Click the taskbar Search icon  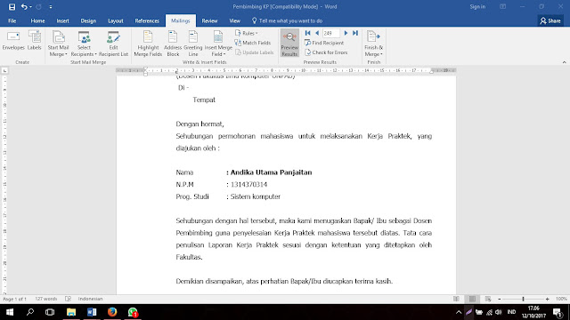[x=30, y=312]
